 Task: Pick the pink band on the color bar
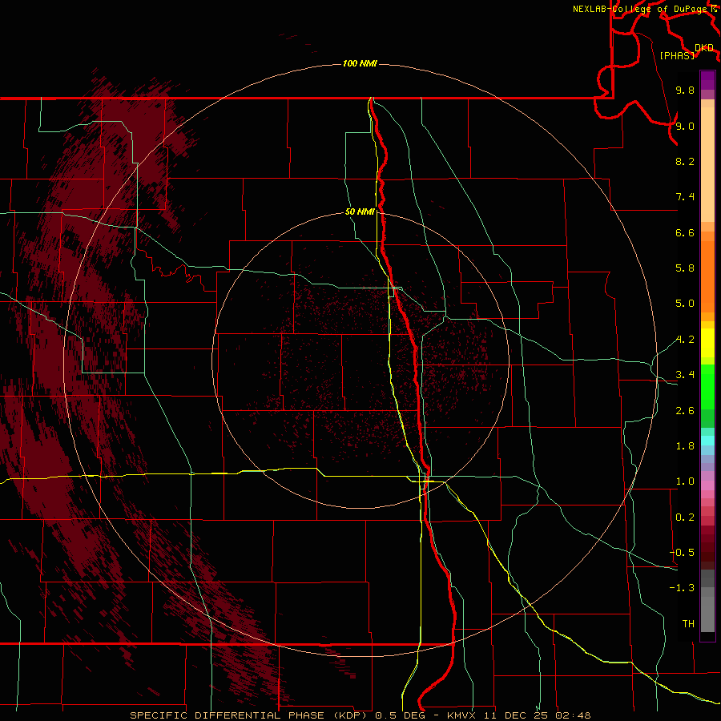coord(707,485)
